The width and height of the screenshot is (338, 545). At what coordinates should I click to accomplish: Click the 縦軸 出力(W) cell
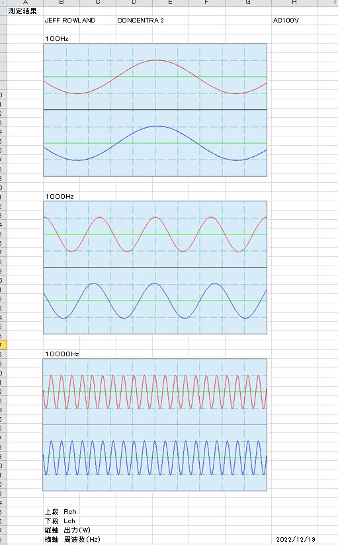tap(67, 530)
